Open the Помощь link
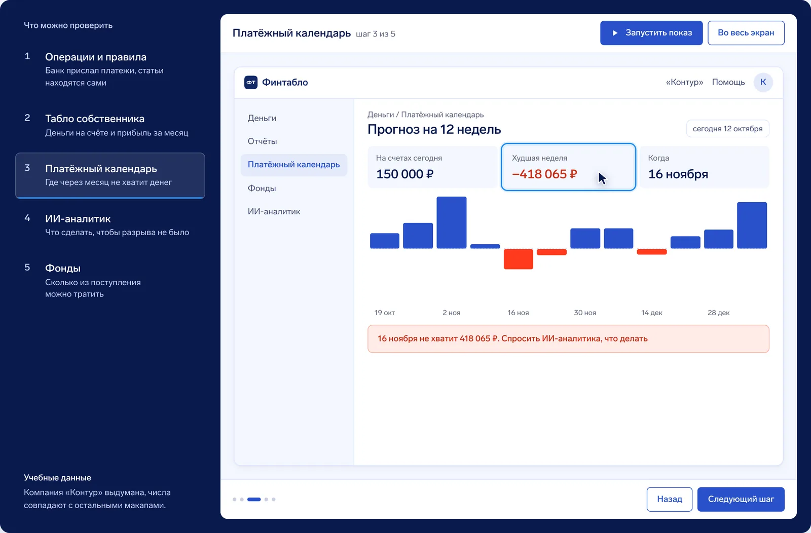The height and width of the screenshot is (533, 811). pyautogui.click(x=728, y=82)
